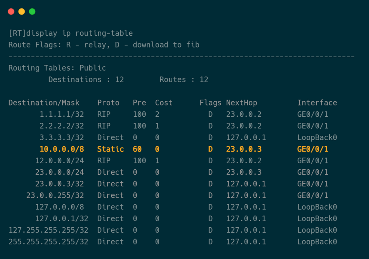
Task: Click the "Destinations : 12" count
Action: (86, 80)
